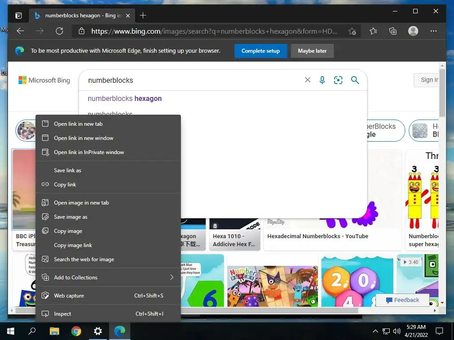Viewport: 454px width, 340px height.
Task: Click the browser back arrow
Action: point(20,31)
